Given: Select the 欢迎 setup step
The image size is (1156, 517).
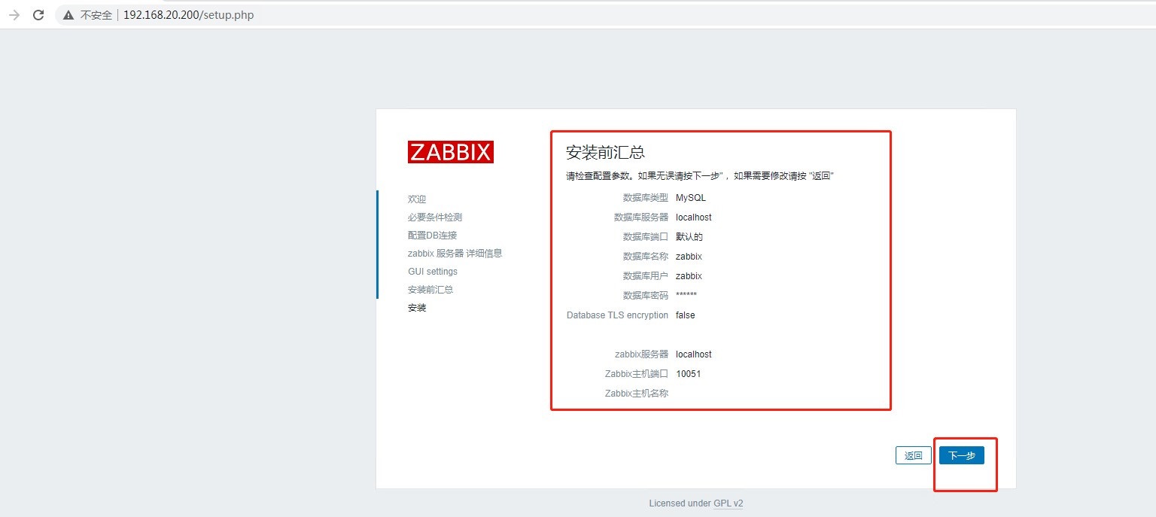Looking at the screenshot, I should point(416,199).
